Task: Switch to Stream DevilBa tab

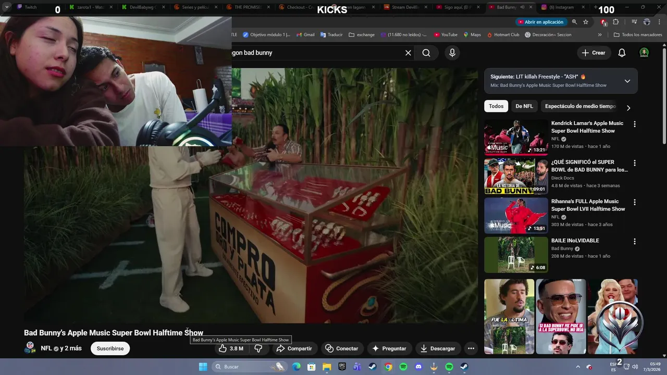Action: [x=405, y=7]
